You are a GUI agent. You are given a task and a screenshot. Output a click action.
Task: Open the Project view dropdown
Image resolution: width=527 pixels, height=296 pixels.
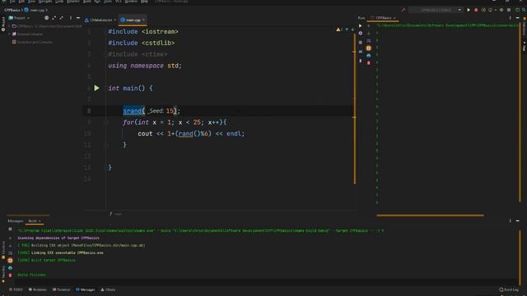pyautogui.click(x=20, y=18)
